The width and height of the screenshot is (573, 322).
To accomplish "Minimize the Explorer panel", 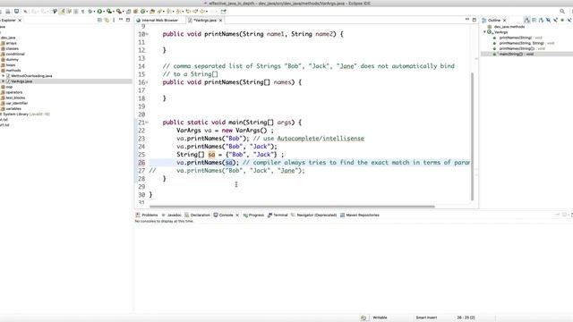I will [121, 20].
